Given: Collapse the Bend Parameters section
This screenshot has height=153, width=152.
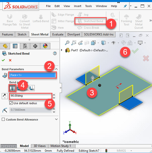Looking at the screenshot, I should (x=56, y=69).
